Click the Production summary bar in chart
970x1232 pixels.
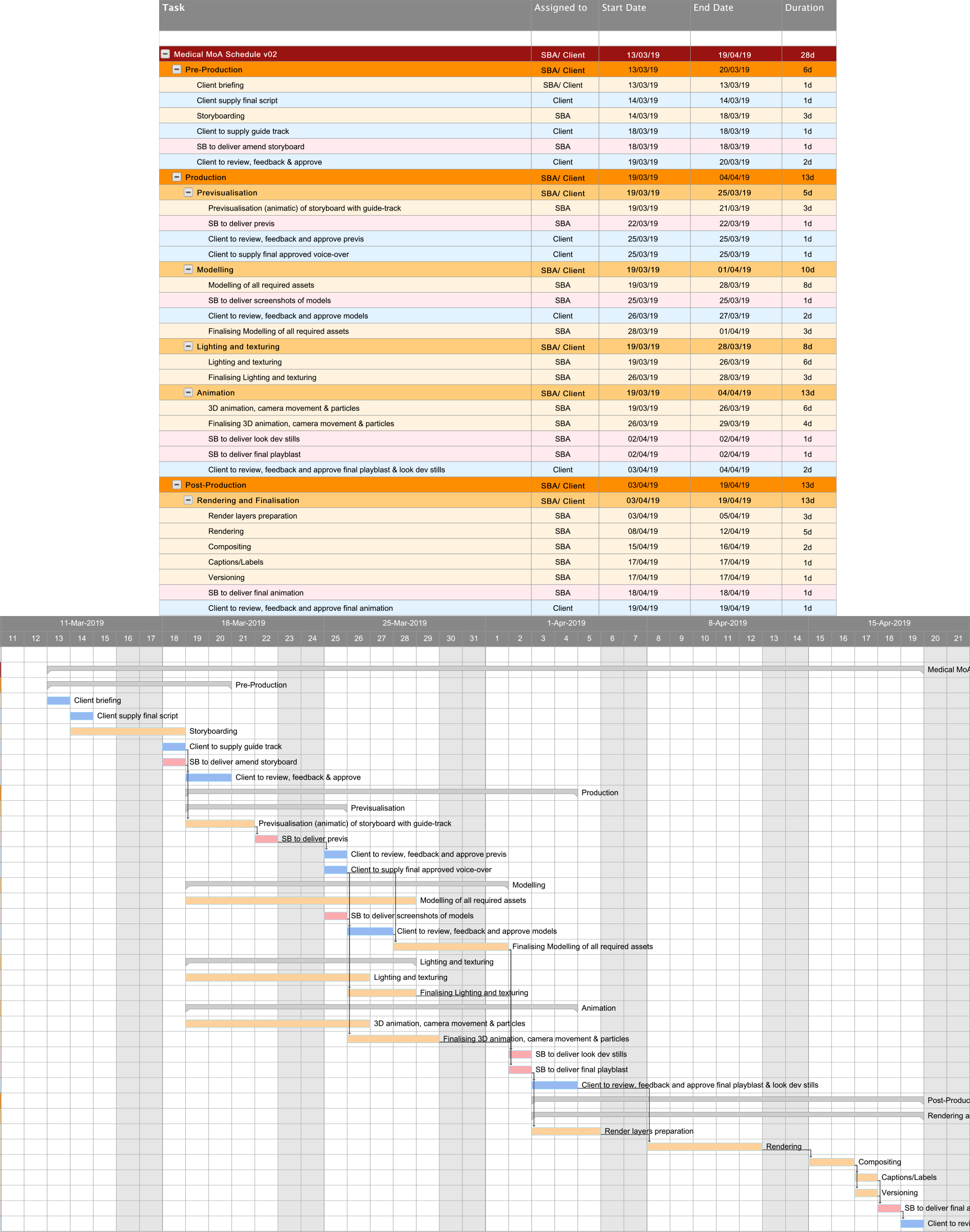382,791
